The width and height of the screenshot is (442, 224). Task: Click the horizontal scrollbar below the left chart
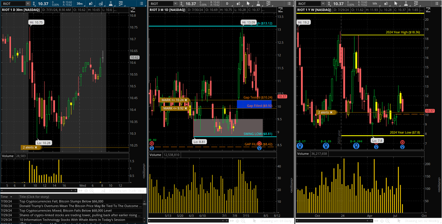[x=39, y=191]
